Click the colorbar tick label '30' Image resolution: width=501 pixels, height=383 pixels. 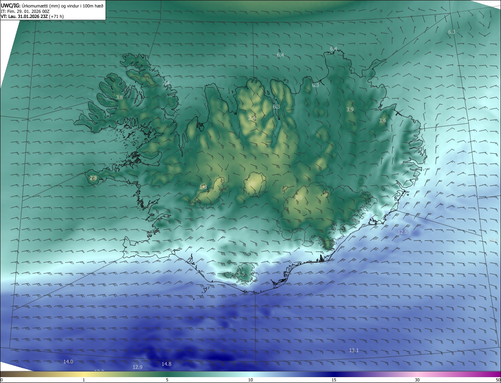click(x=417, y=380)
